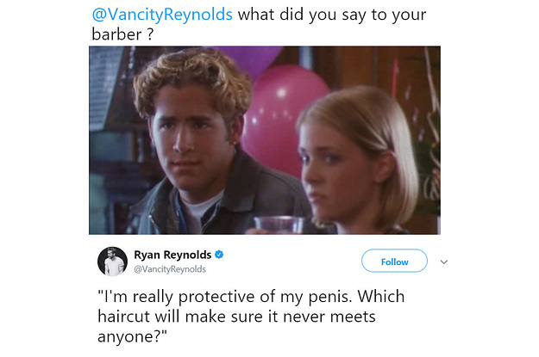This screenshot has width=539, height=357.
Task: Open Ryan Reynolds' round profile avatar
Action: point(112,262)
